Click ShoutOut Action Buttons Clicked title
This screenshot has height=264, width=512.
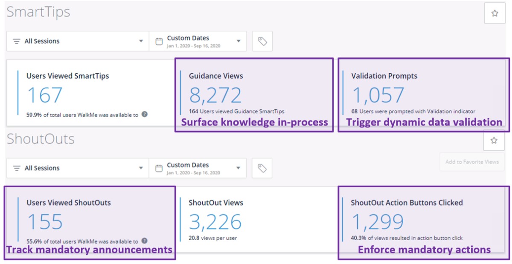[407, 203]
